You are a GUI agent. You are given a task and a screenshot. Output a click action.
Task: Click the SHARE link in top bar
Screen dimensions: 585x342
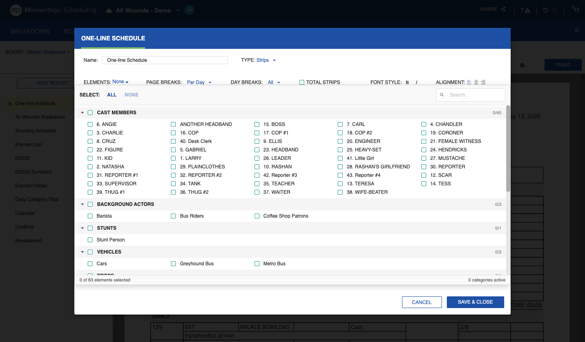[x=488, y=9]
